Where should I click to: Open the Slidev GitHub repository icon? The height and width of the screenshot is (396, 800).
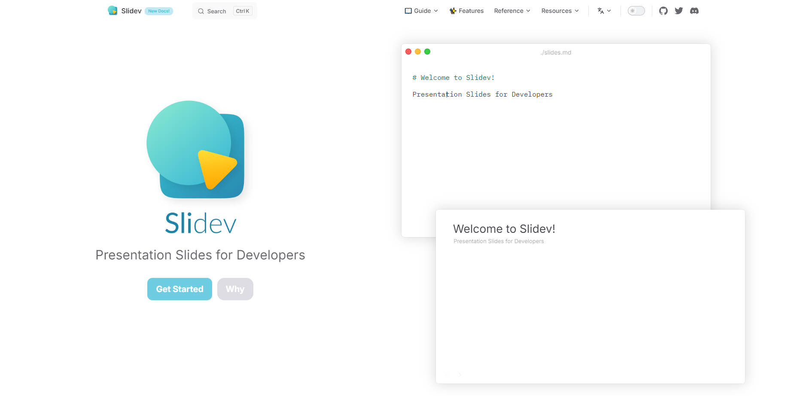(x=663, y=11)
